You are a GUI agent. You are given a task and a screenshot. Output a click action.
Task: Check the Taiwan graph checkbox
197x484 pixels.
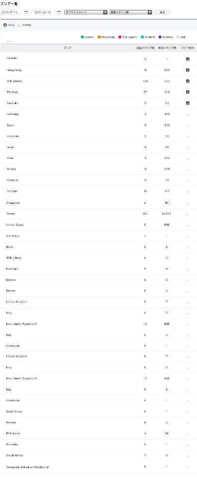pos(188,214)
